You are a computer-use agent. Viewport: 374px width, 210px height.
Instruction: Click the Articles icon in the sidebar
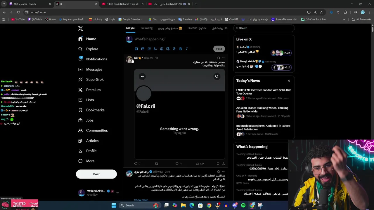(x=80, y=141)
